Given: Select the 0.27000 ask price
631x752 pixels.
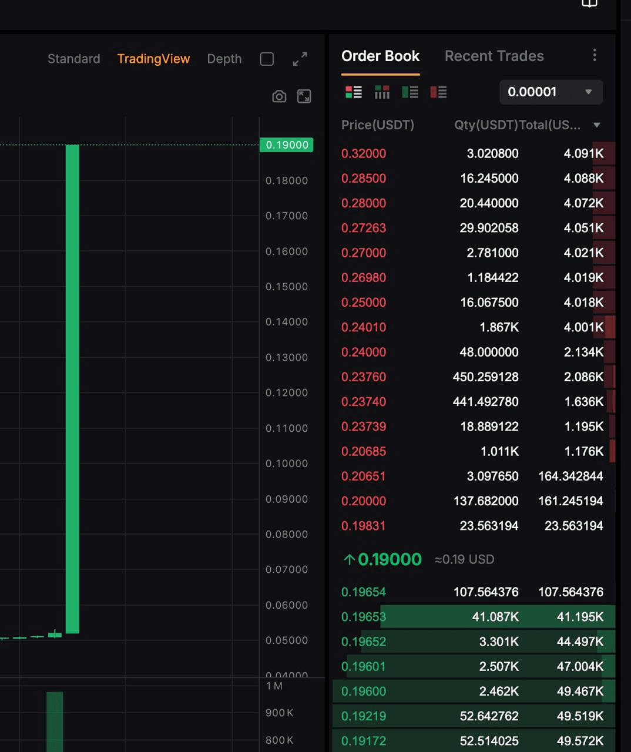Looking at the screenshot, I should tap(364, 253).
